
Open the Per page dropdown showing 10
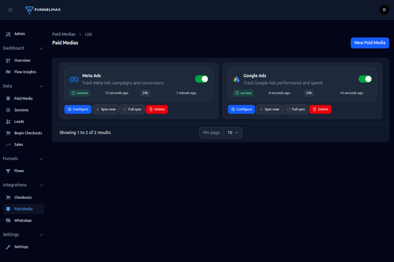(x=233, y=133)
